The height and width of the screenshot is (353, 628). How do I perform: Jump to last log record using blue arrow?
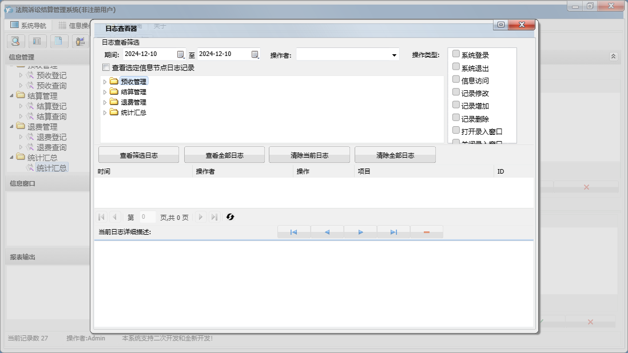click(x=394, y=232)
